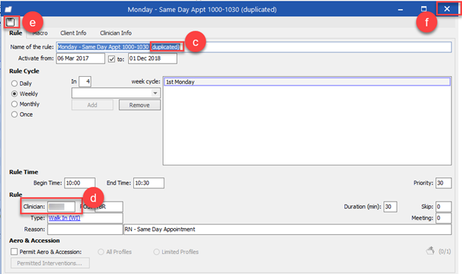Select the Once rule cycle option
Screen dimensions: 462x274
15,114
